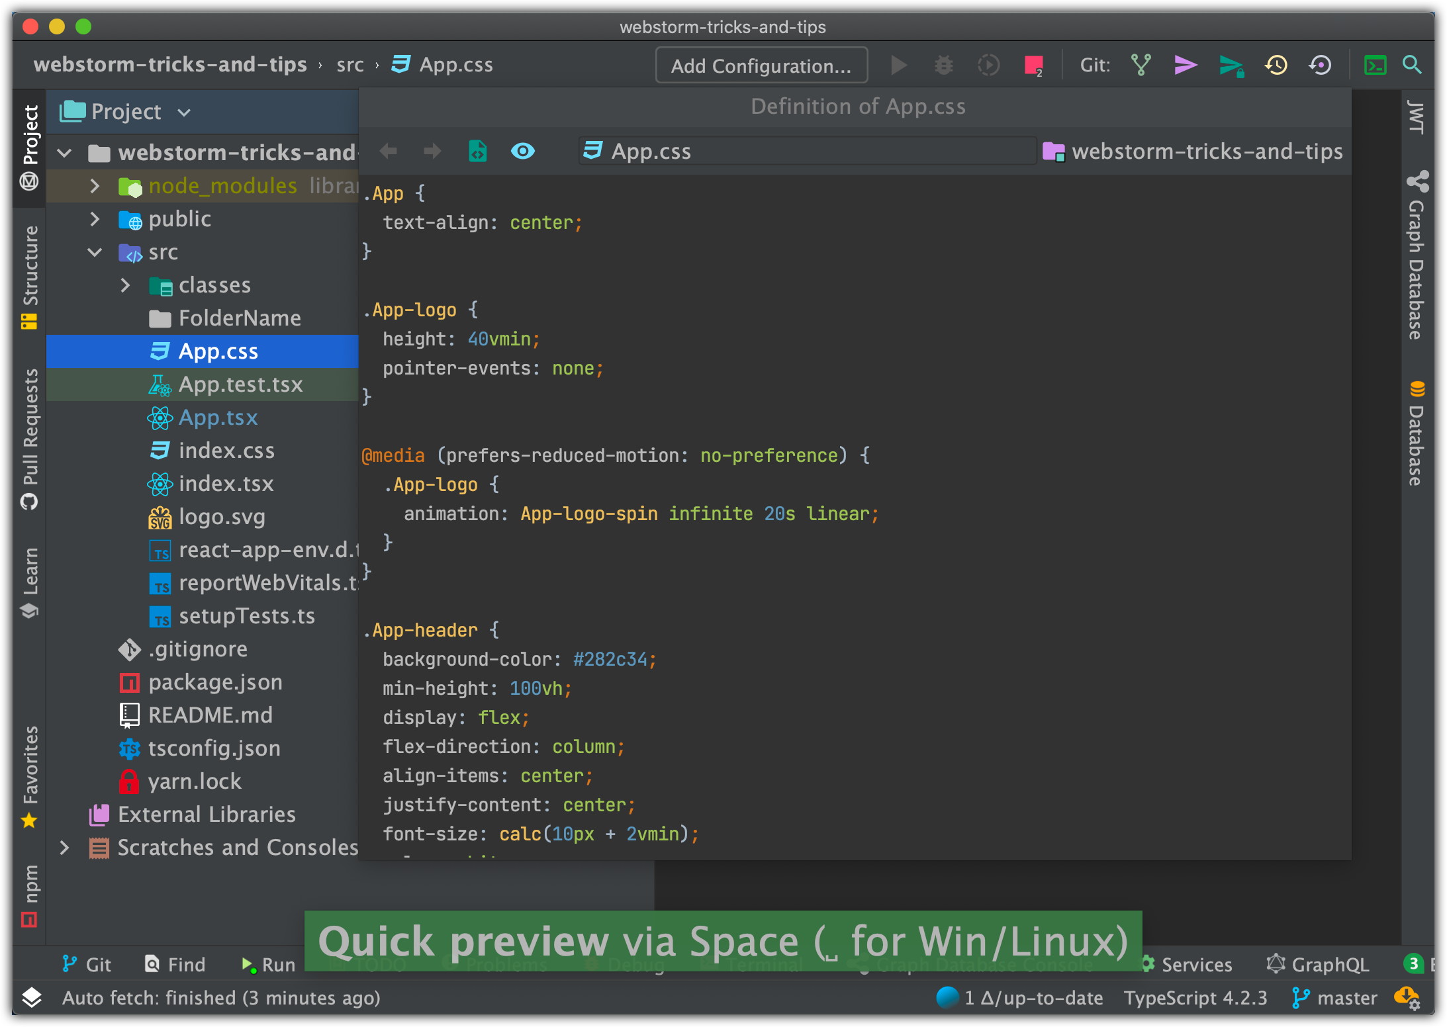Open the Find tool window tab
Image resolution: width=1447 pixels, height=1027 pixels.
tap(175, 964)
